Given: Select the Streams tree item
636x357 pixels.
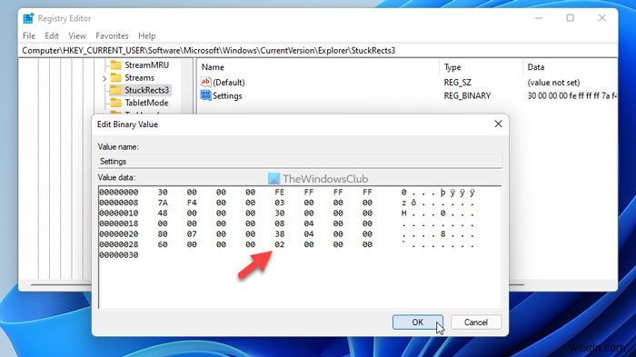Looking at the screenshot, I should click(139, 77).
